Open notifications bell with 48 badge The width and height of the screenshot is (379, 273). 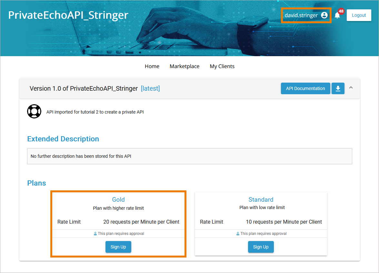pos(337,15)
